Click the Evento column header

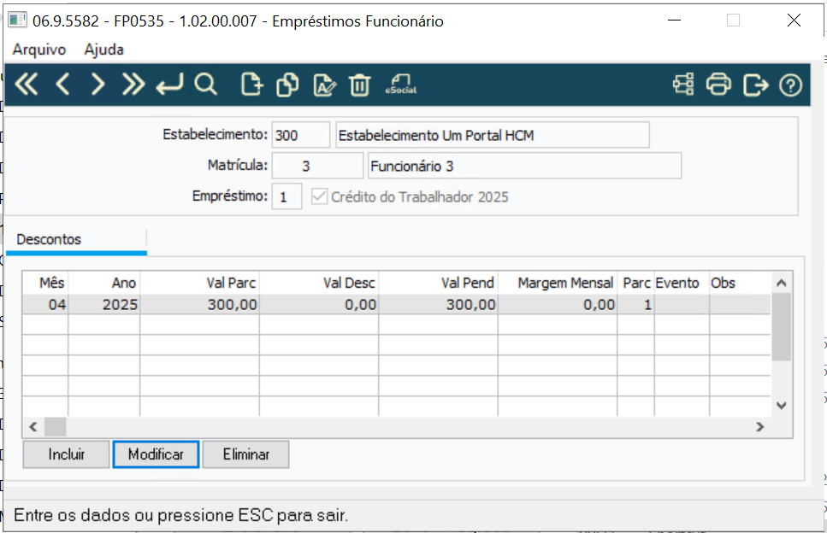click(682, 283)
